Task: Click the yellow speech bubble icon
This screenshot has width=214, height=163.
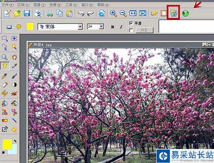Action: pos(19,26)
